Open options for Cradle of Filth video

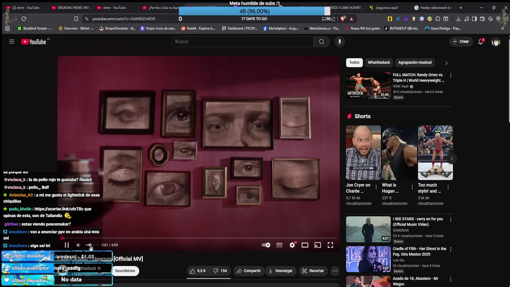click(x=451, y=250)
